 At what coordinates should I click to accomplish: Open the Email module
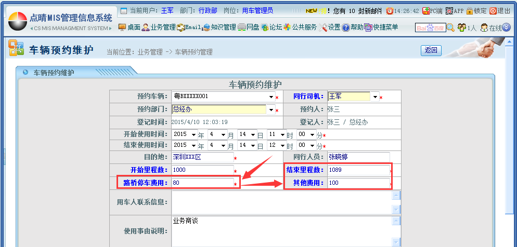[x=188, y=28]
